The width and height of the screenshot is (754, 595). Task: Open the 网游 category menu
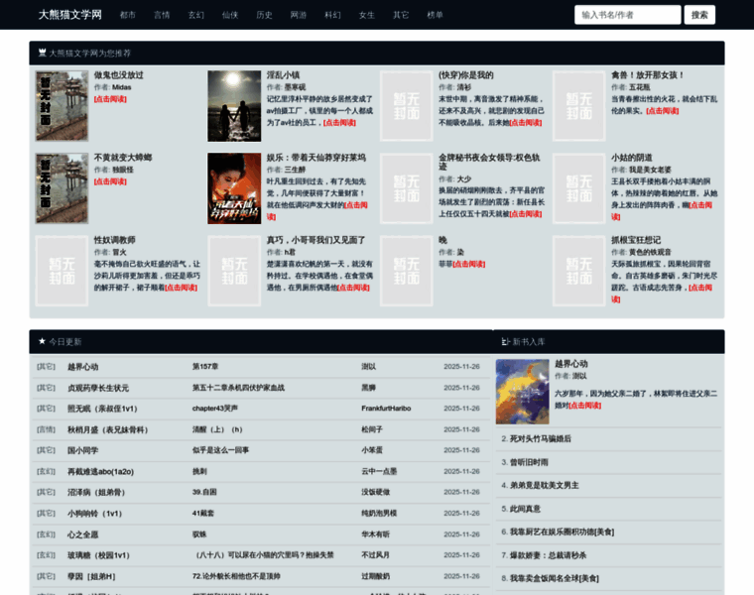[x=299, y=15]
